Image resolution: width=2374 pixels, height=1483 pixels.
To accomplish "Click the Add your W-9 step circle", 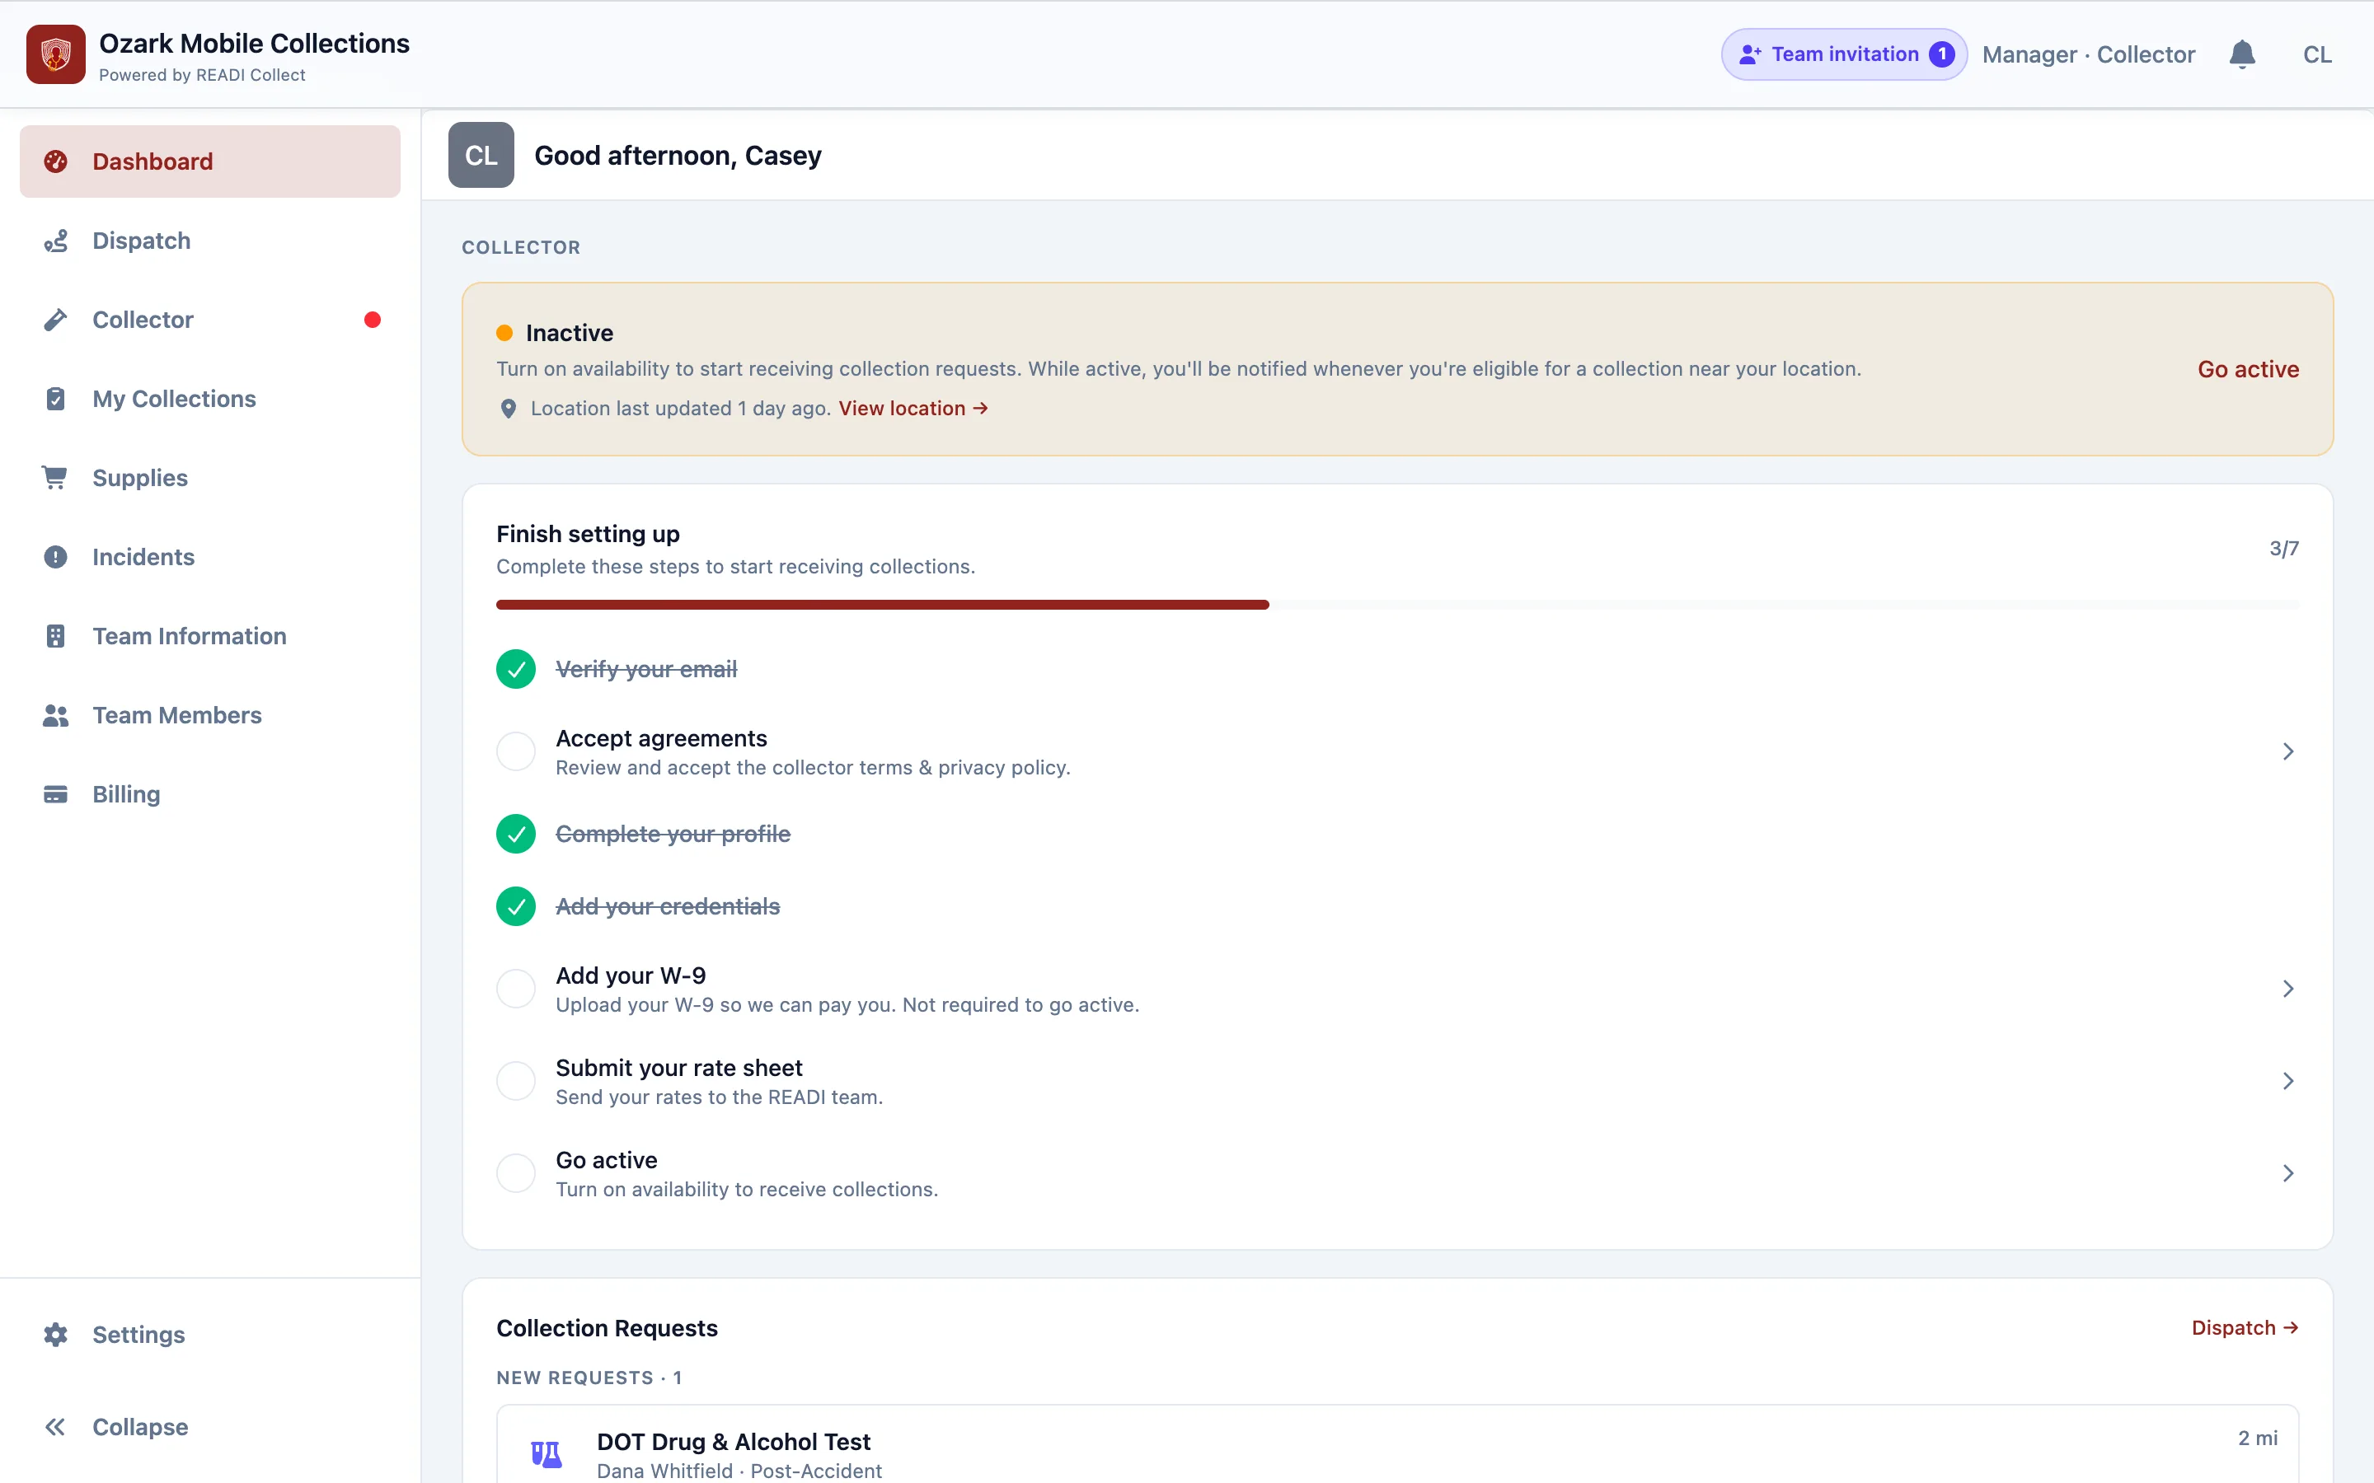I will tap(516, 989).
